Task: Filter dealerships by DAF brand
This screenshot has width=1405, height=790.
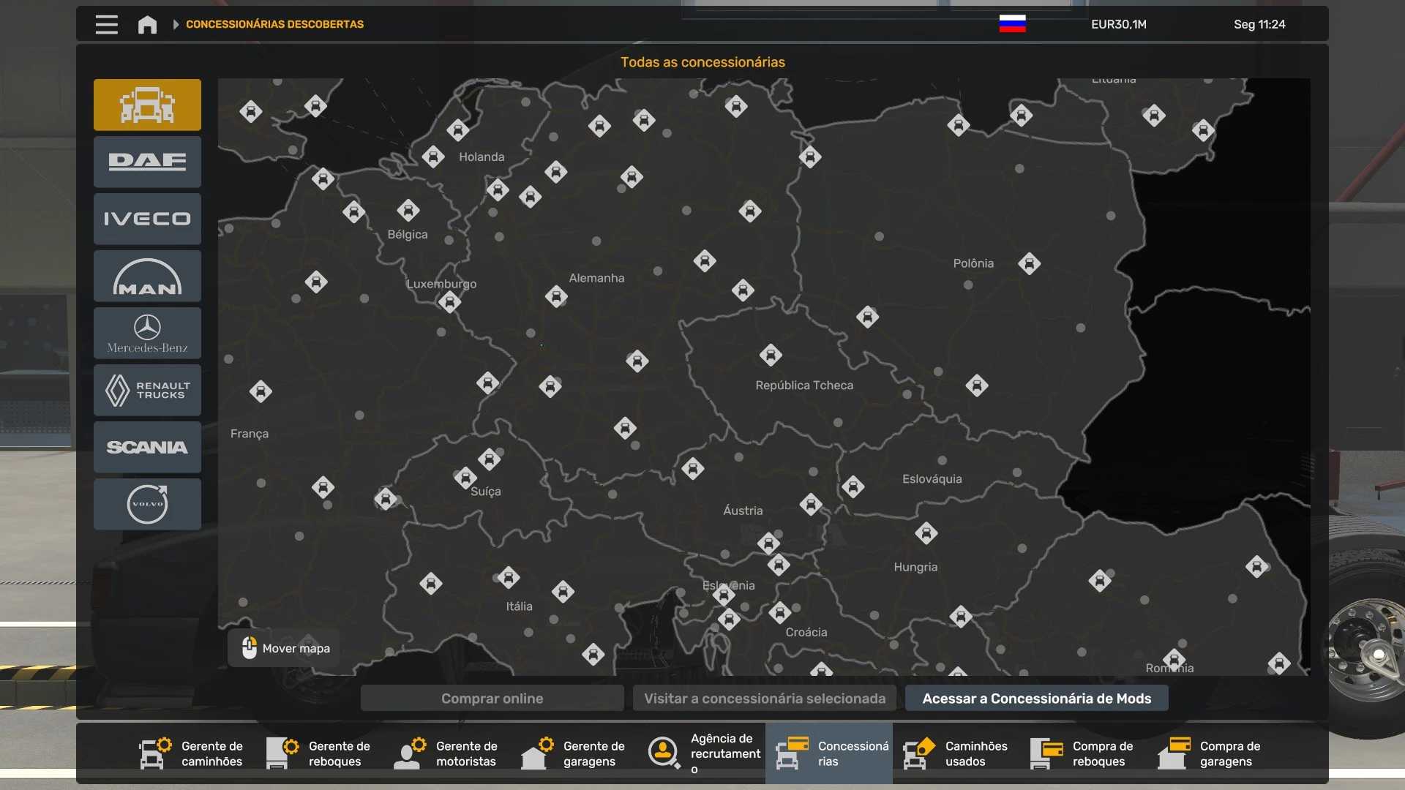Action: point(147,162)
